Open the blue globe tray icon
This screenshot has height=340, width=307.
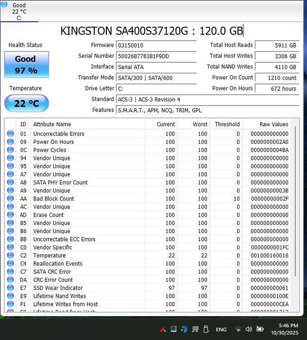(184, 329)
